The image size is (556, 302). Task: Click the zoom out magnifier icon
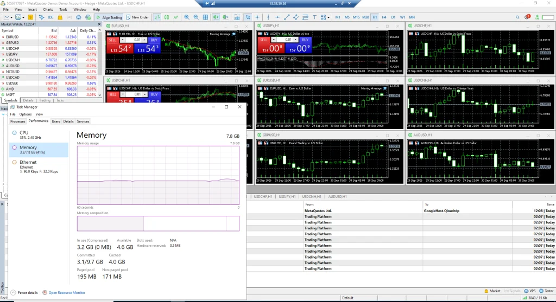[x=195, y=17]
